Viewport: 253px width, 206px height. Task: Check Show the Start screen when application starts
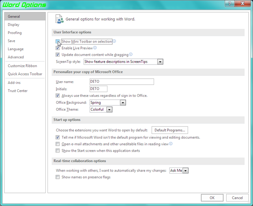pos(58,151)
